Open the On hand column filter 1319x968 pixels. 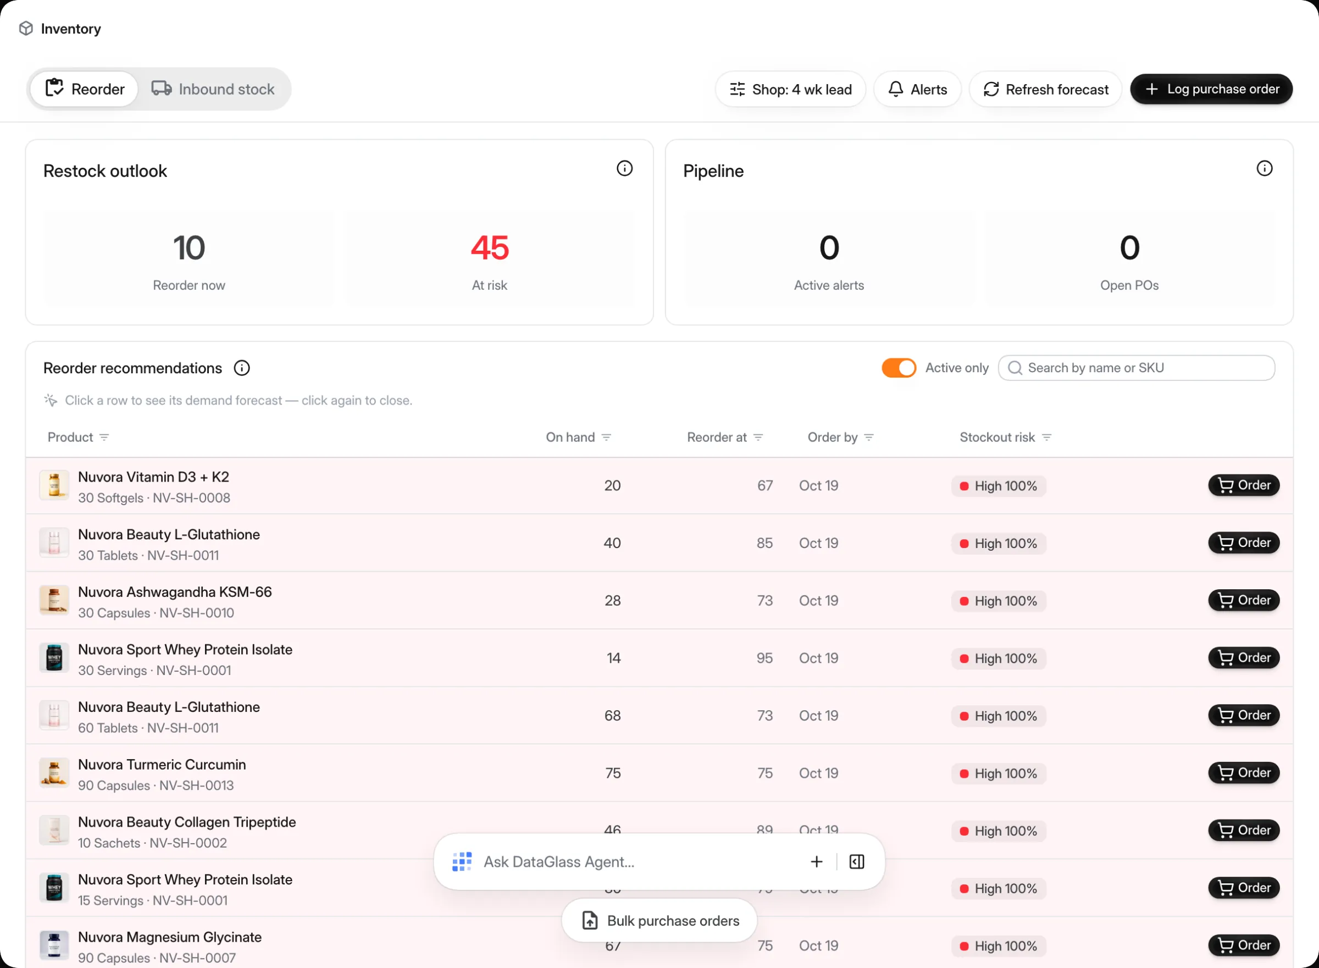[606, 438]
